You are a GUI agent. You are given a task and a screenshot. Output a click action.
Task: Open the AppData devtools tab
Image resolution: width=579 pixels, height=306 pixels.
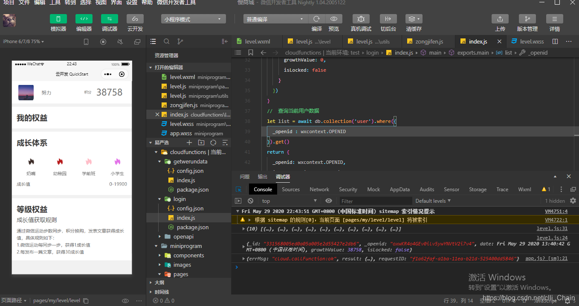pos(400,189)
